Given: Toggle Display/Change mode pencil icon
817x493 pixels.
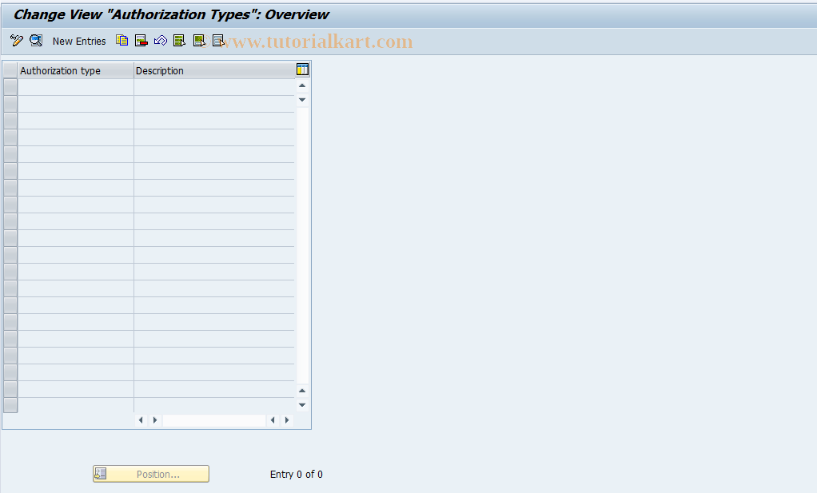Looking at the screenshot, I should [17, 41].
